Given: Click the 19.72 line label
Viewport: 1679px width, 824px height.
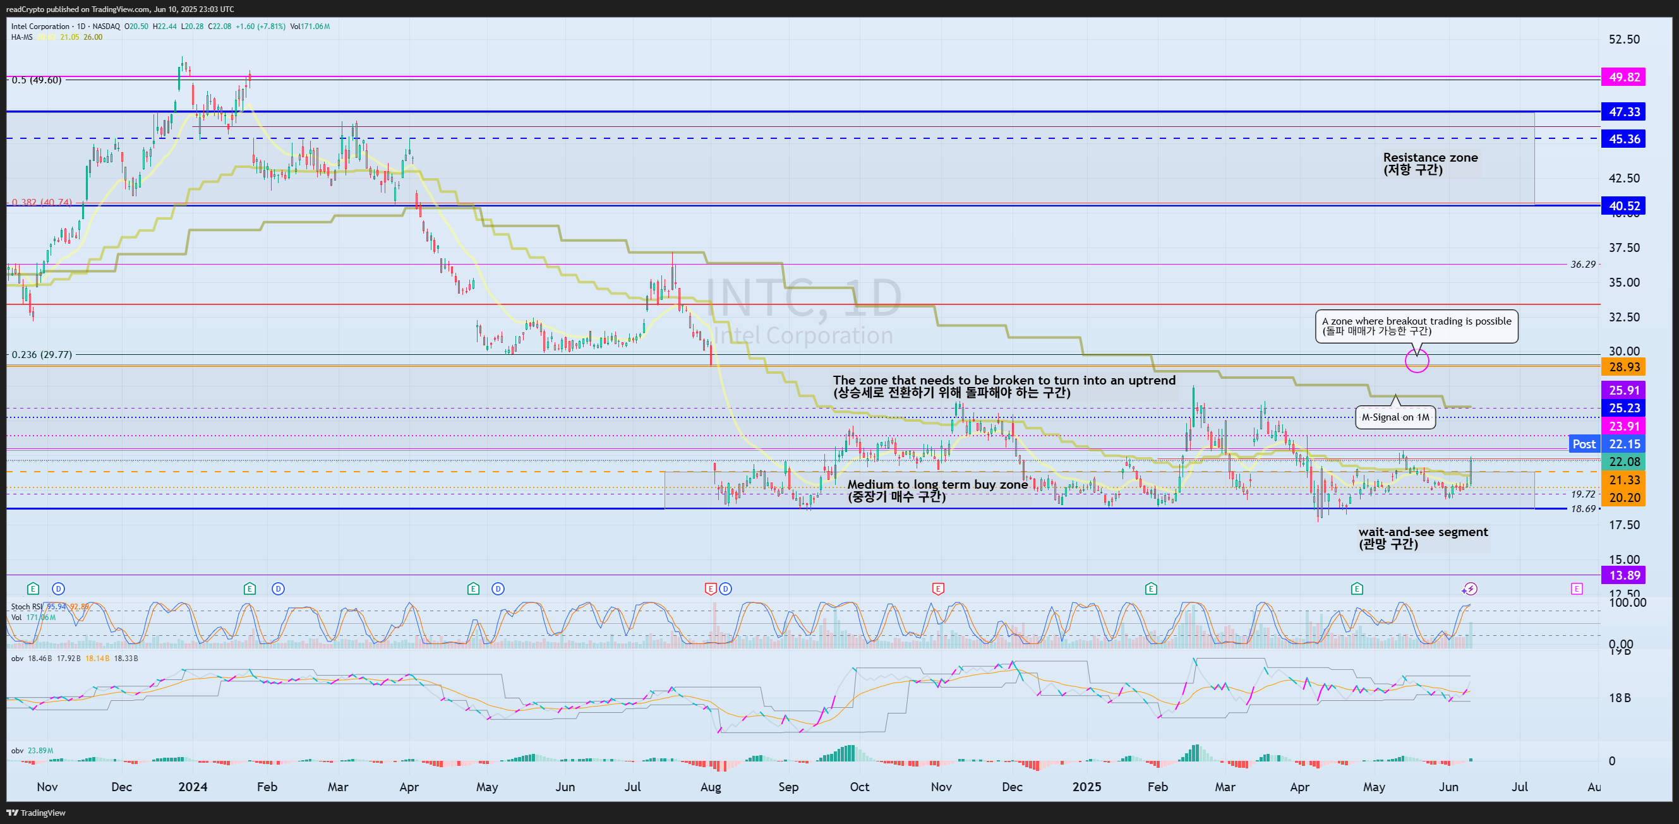Looking at the screenshot, I should click(1583, 494).
